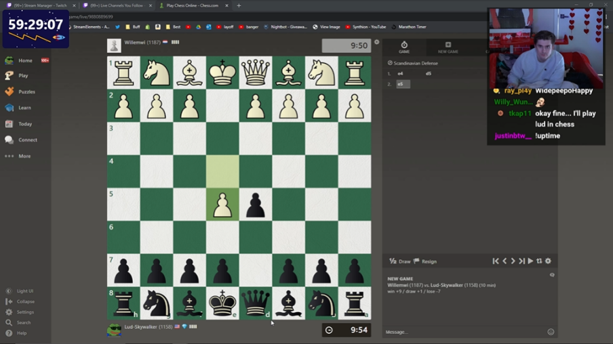Open Lud-Skywalker's player profile name
Screen dimensions: 613x344
[x=141, y=327]
